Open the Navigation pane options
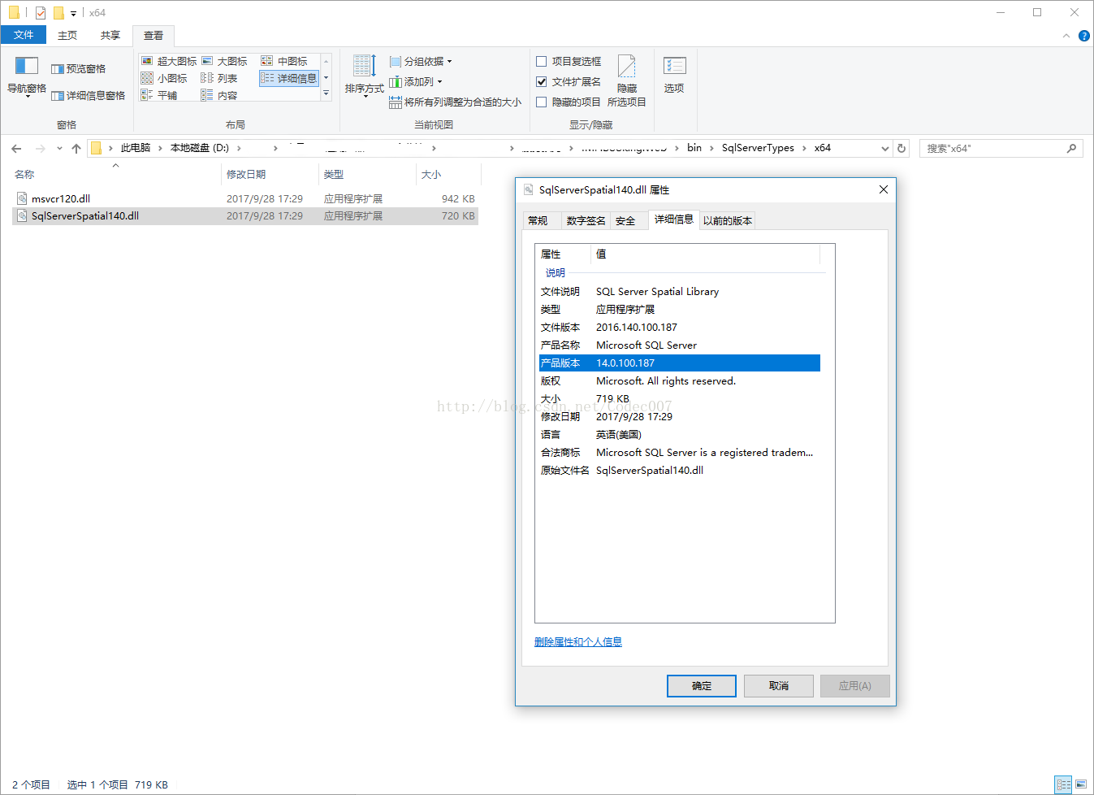The image size is (1094, 795). (x=26, y=78)
